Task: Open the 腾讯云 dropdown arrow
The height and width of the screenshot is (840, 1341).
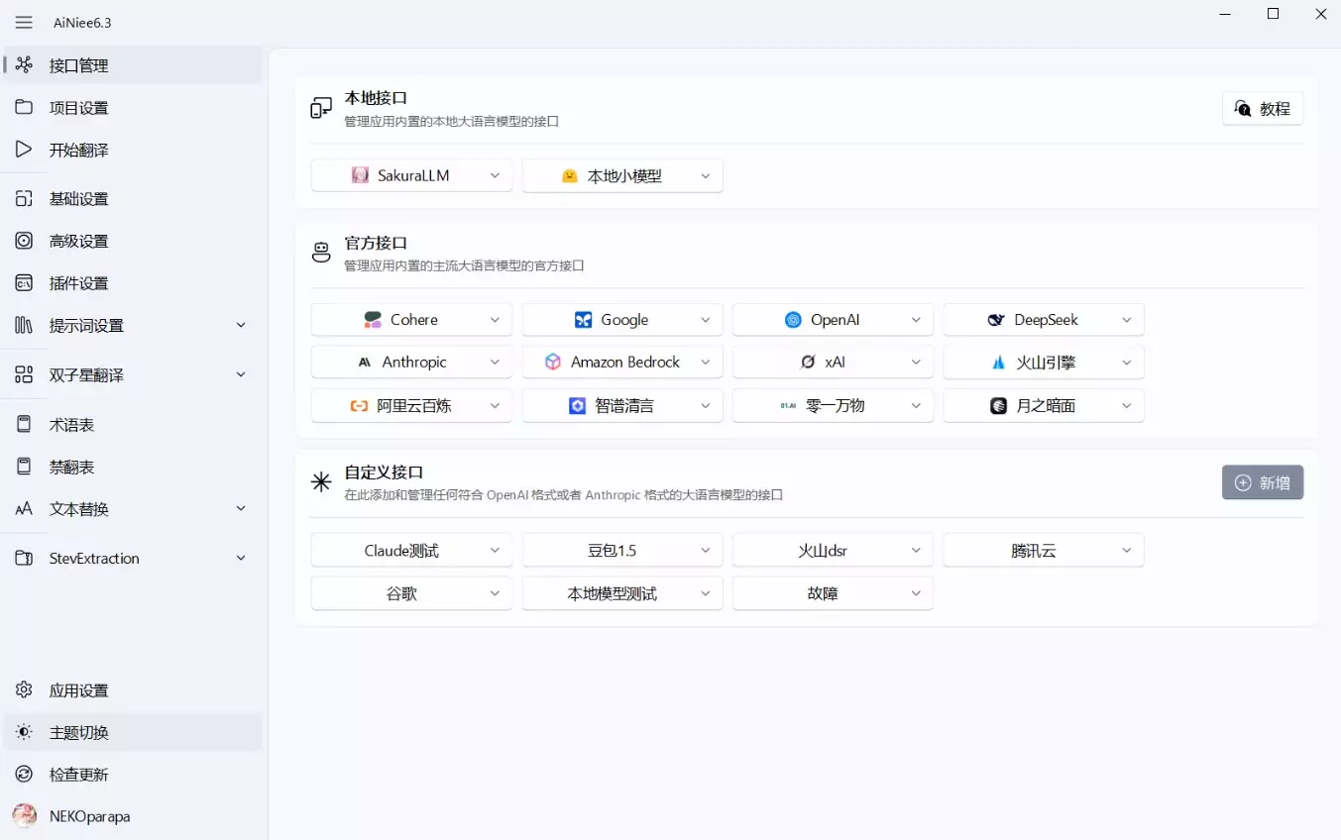Action: click(1127, 551)
